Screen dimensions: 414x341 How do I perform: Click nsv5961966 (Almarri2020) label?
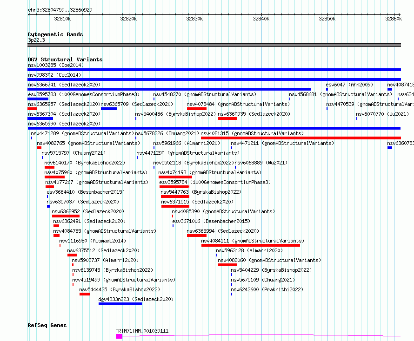(187, 143)
